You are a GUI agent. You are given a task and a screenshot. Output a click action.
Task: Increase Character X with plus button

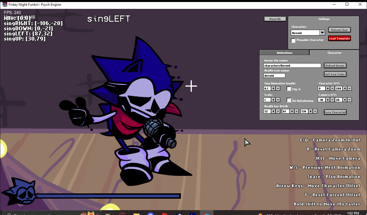pos(328,88)
